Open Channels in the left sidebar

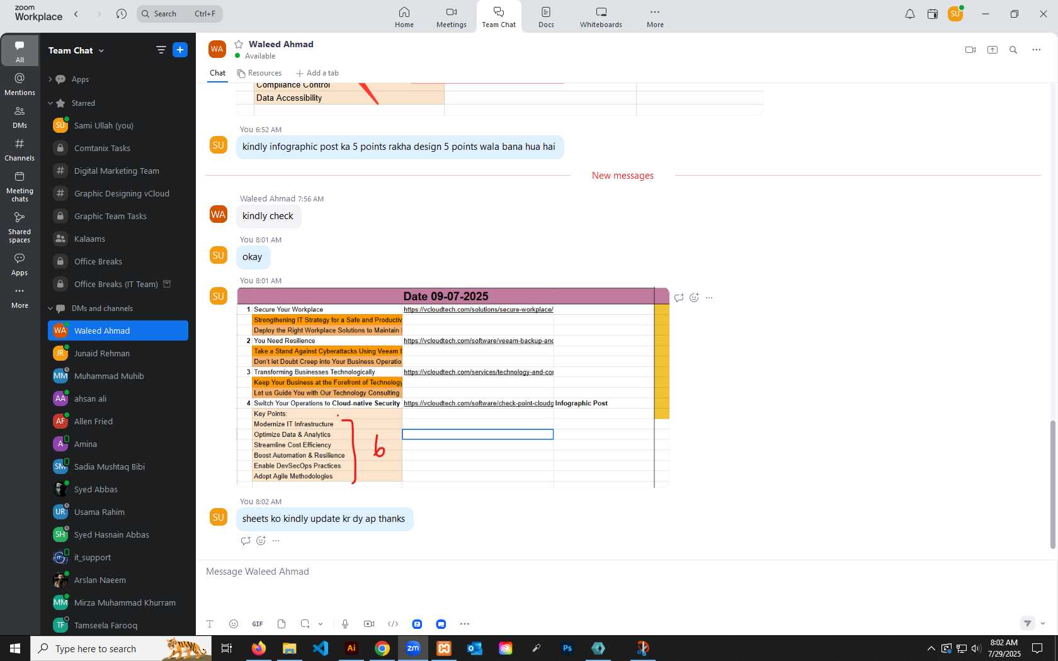(x=20, y=149)
